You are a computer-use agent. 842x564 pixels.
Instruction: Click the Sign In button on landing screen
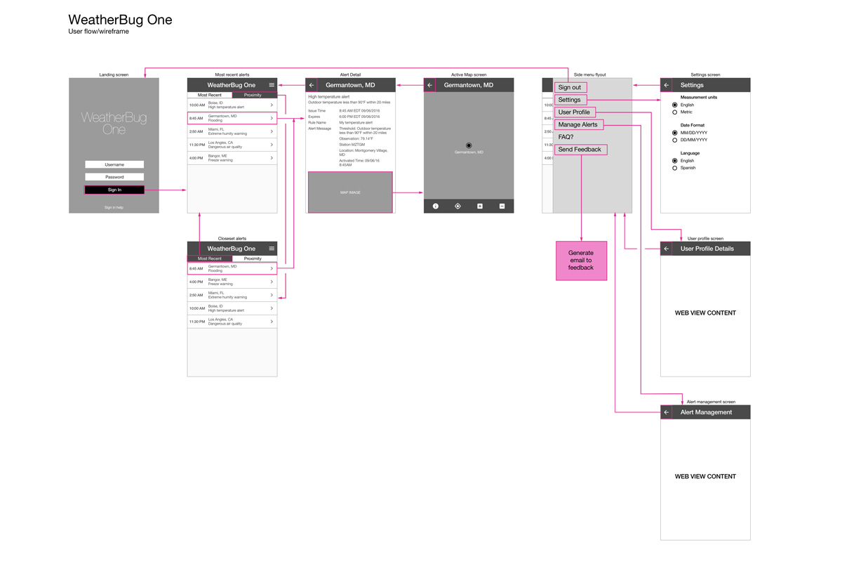(x=114, y=190)
